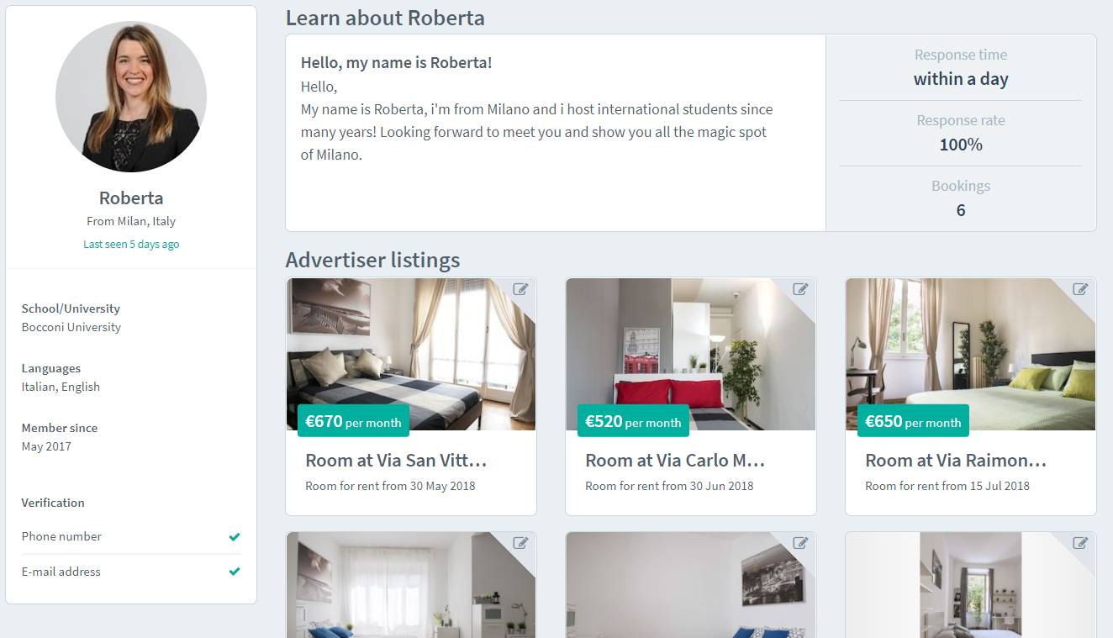Click Last seen 5 days ago text
1113x638 pixels.
point(131,245)
